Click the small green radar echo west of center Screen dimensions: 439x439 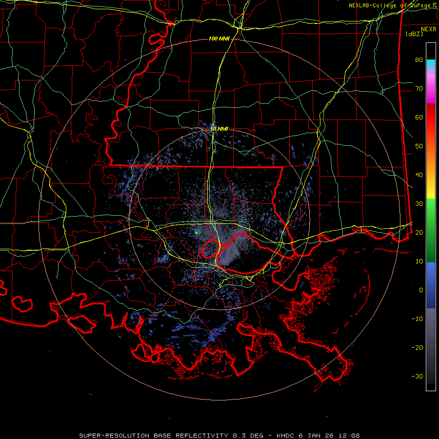tap(198, 232)
